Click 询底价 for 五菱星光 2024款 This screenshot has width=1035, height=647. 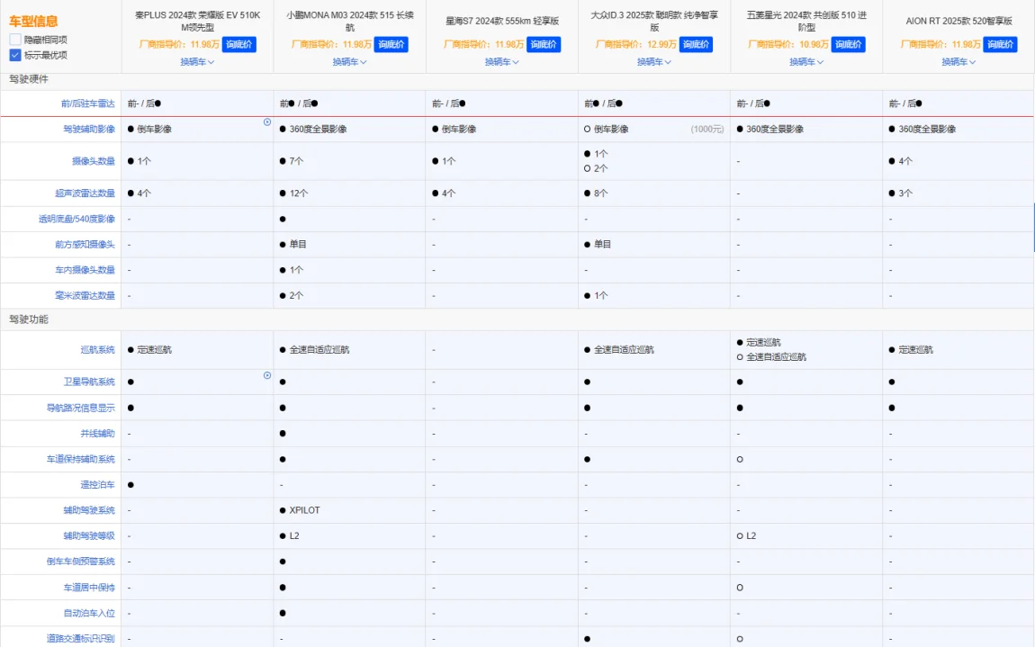pyautogui.click(x=848, y=44)
